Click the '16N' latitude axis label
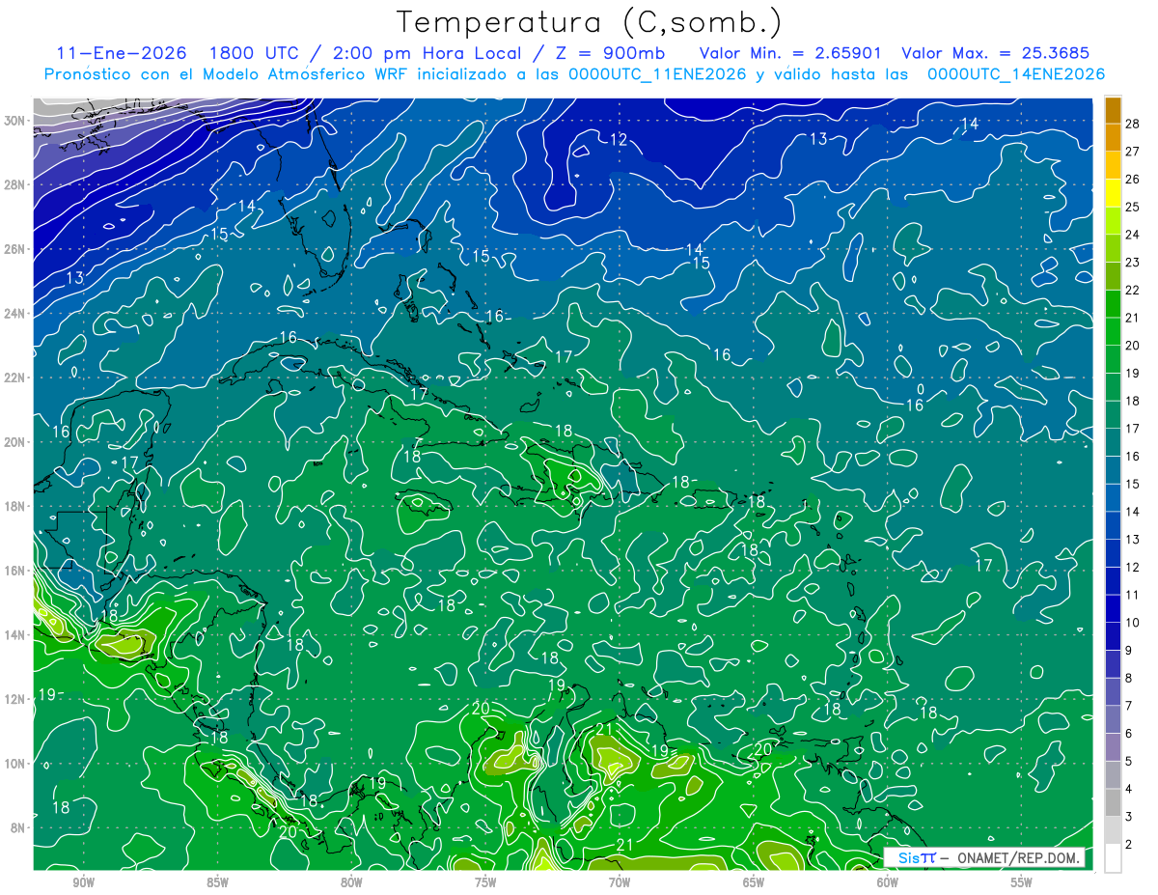1158x895 pixels. [14, 571]
